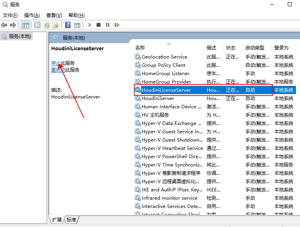The image size is (300, 227).
Task: Click the gear icon beside Group Policy Client
Action: pos(138,65)
